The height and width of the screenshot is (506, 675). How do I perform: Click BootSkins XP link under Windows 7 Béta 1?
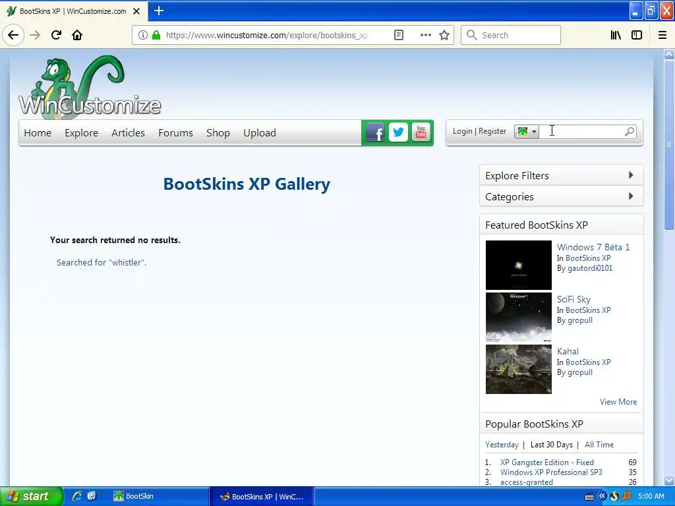(588, 258)
